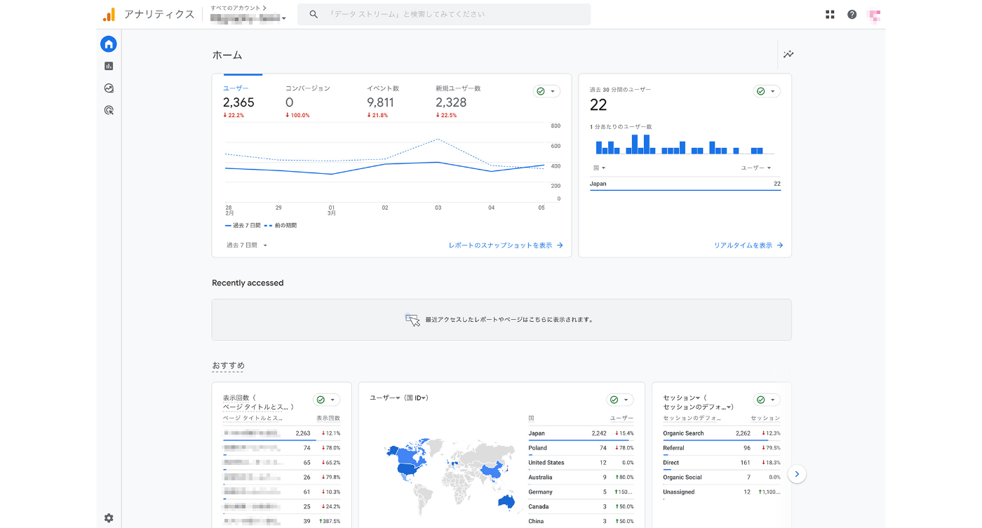
Task: Open data quality check on sessions card
Action: coord(766,400)
